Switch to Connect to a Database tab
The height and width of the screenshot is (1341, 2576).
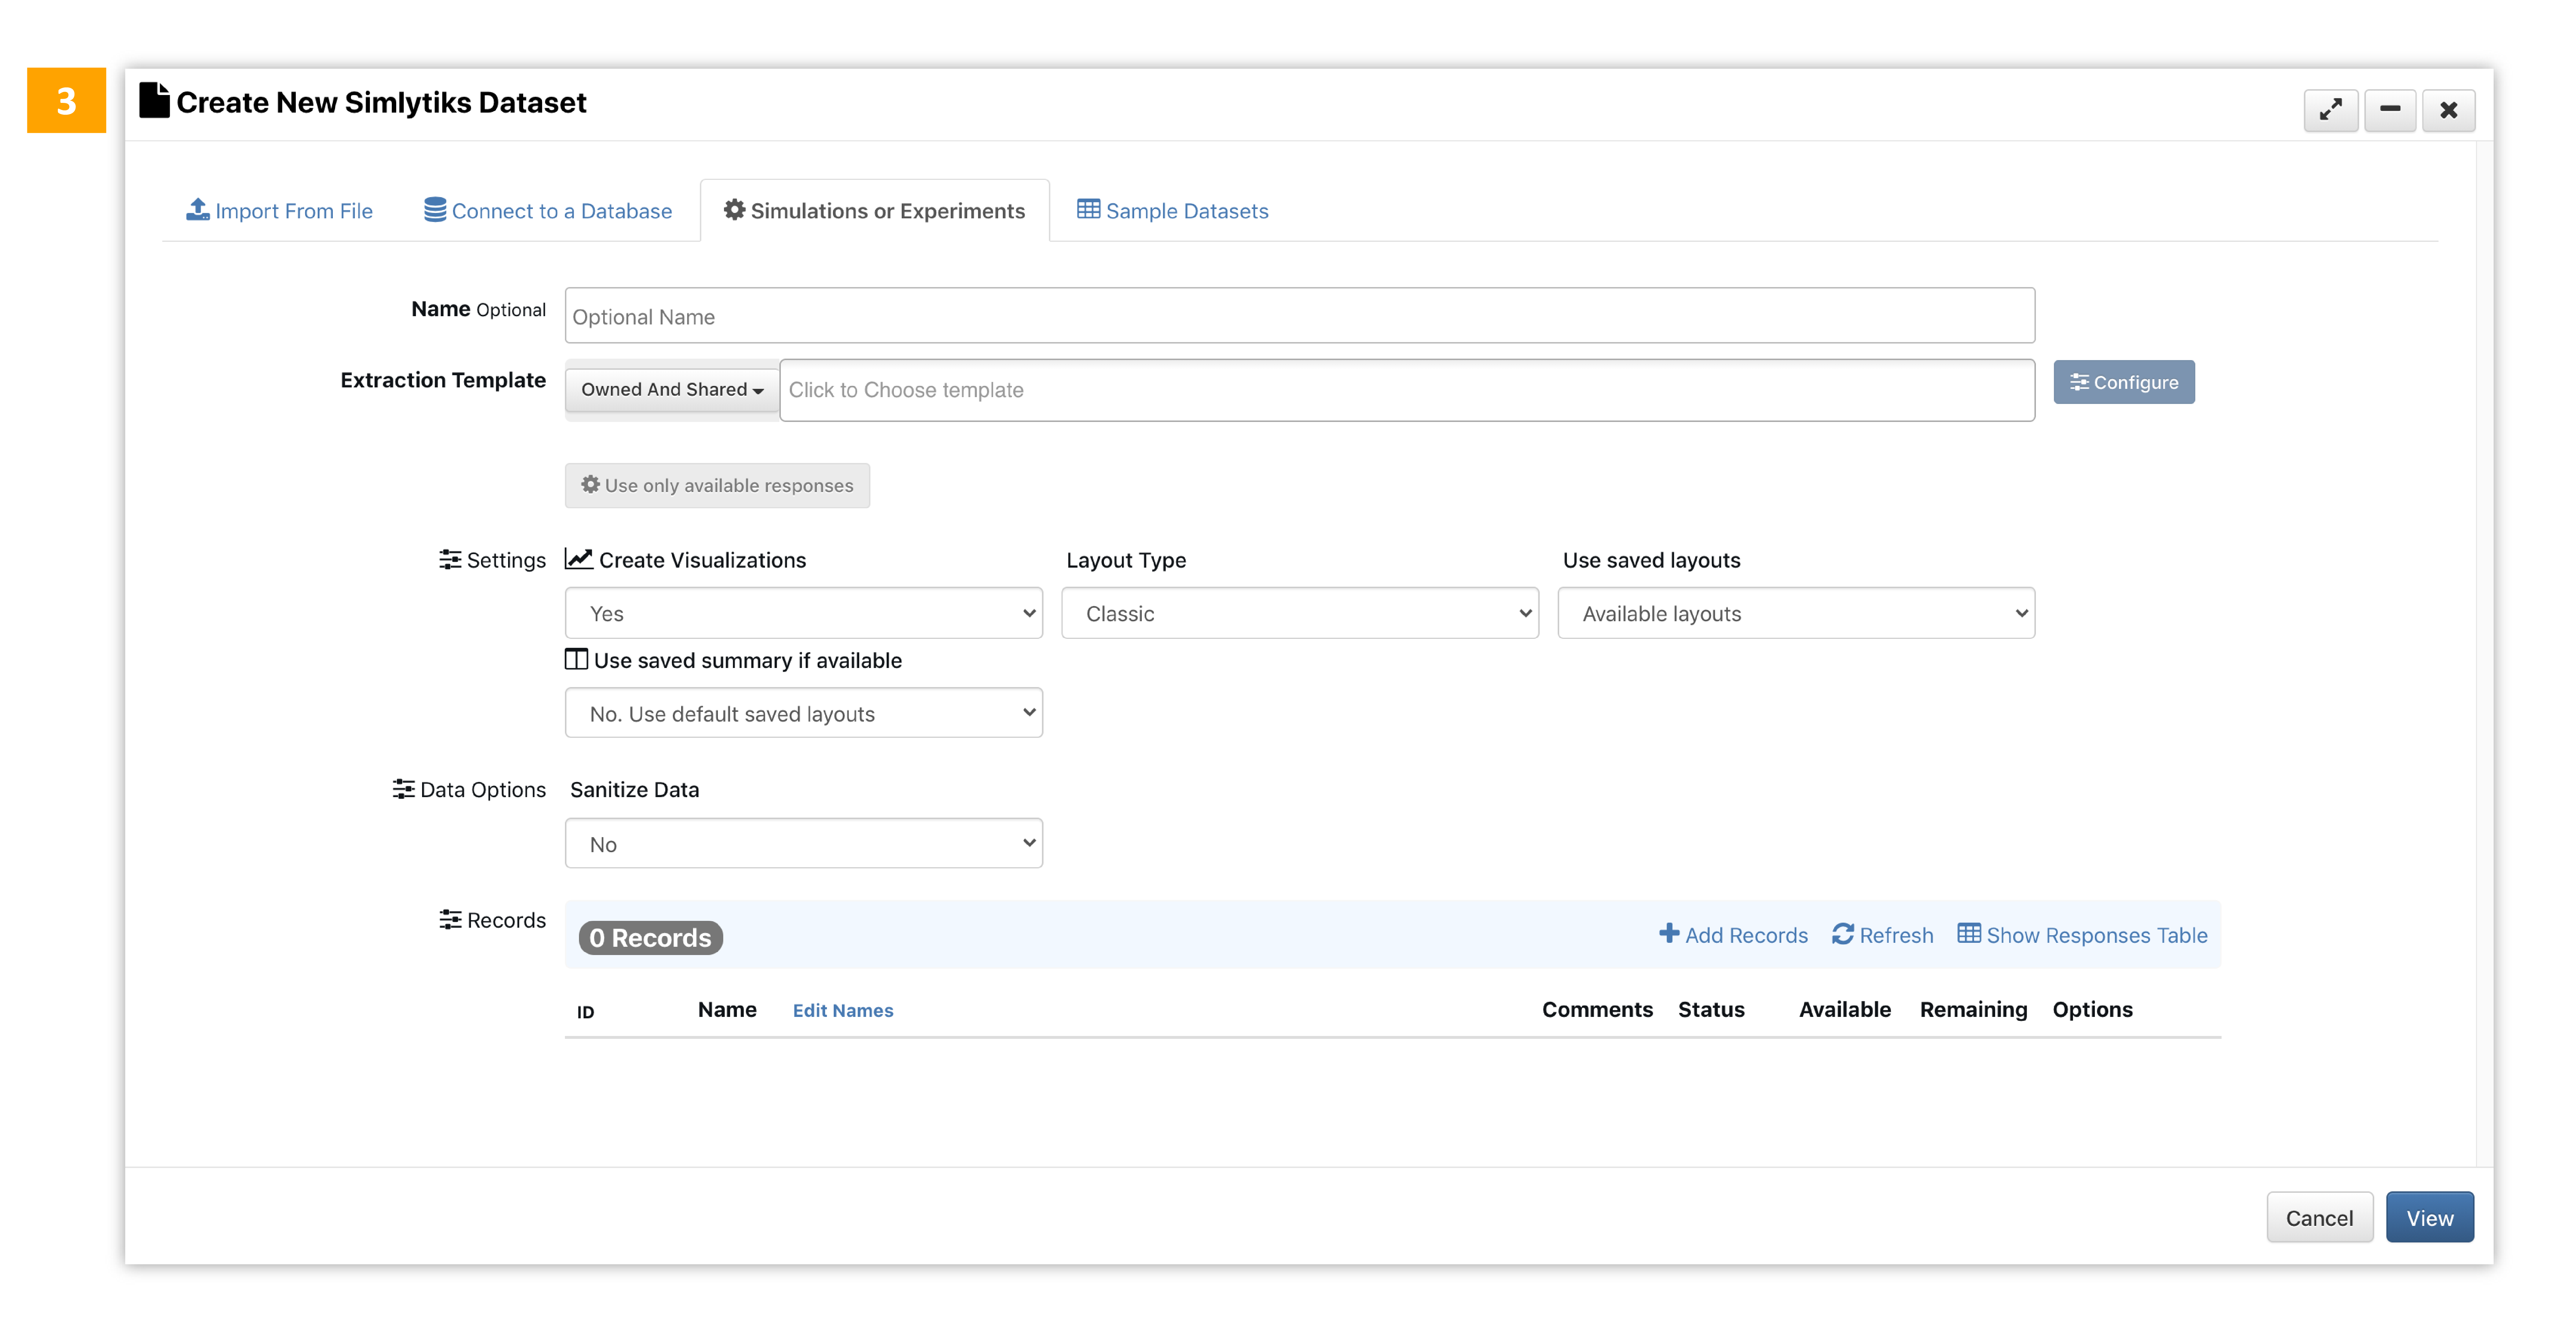(548, 211)
